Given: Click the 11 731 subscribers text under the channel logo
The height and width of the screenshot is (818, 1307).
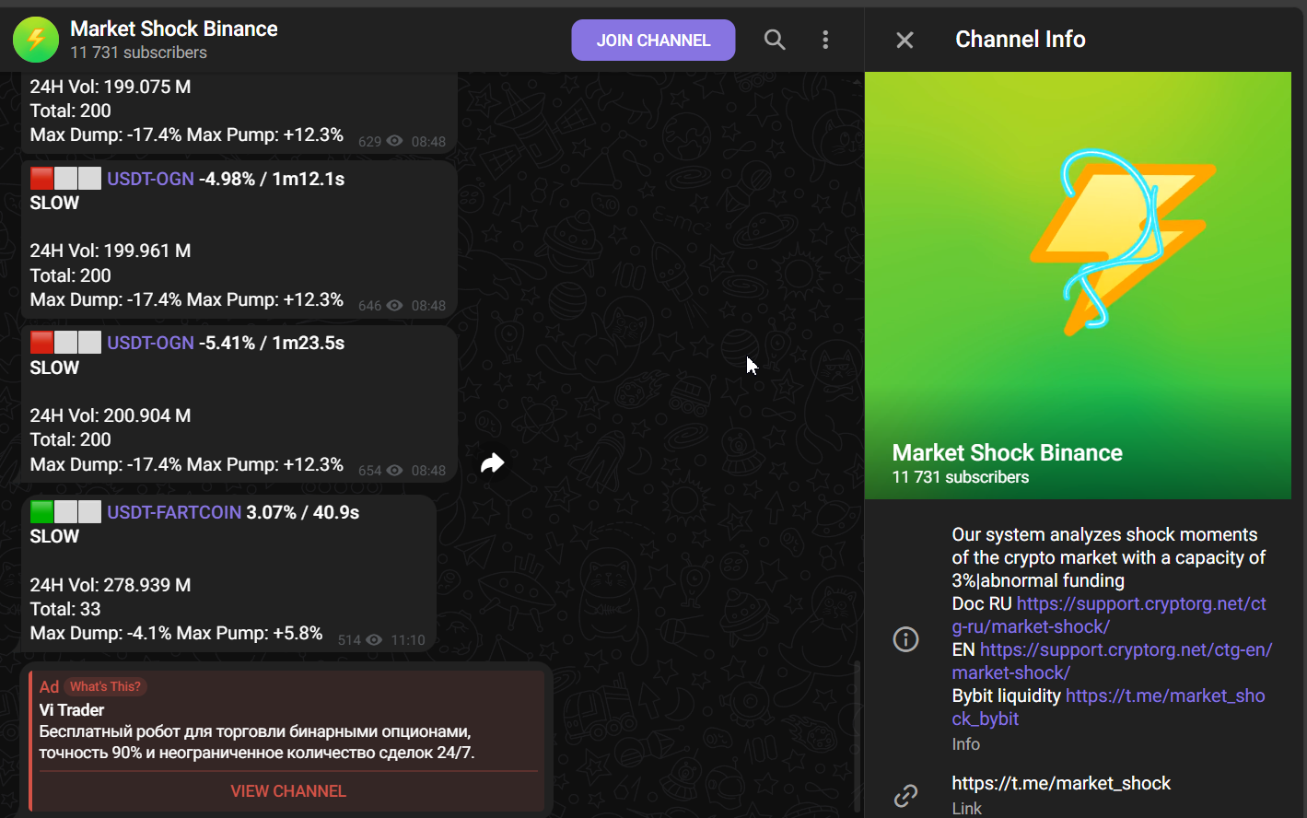Looking at the screenshot, I should (x=961, y=477).
